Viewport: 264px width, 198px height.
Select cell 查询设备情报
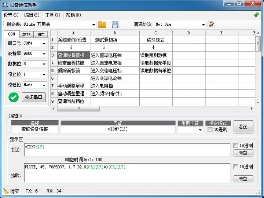[x=74, y=55]
